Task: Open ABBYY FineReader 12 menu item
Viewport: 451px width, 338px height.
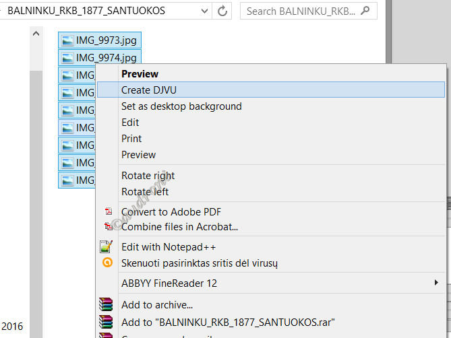Action: (x=270, y=283)
